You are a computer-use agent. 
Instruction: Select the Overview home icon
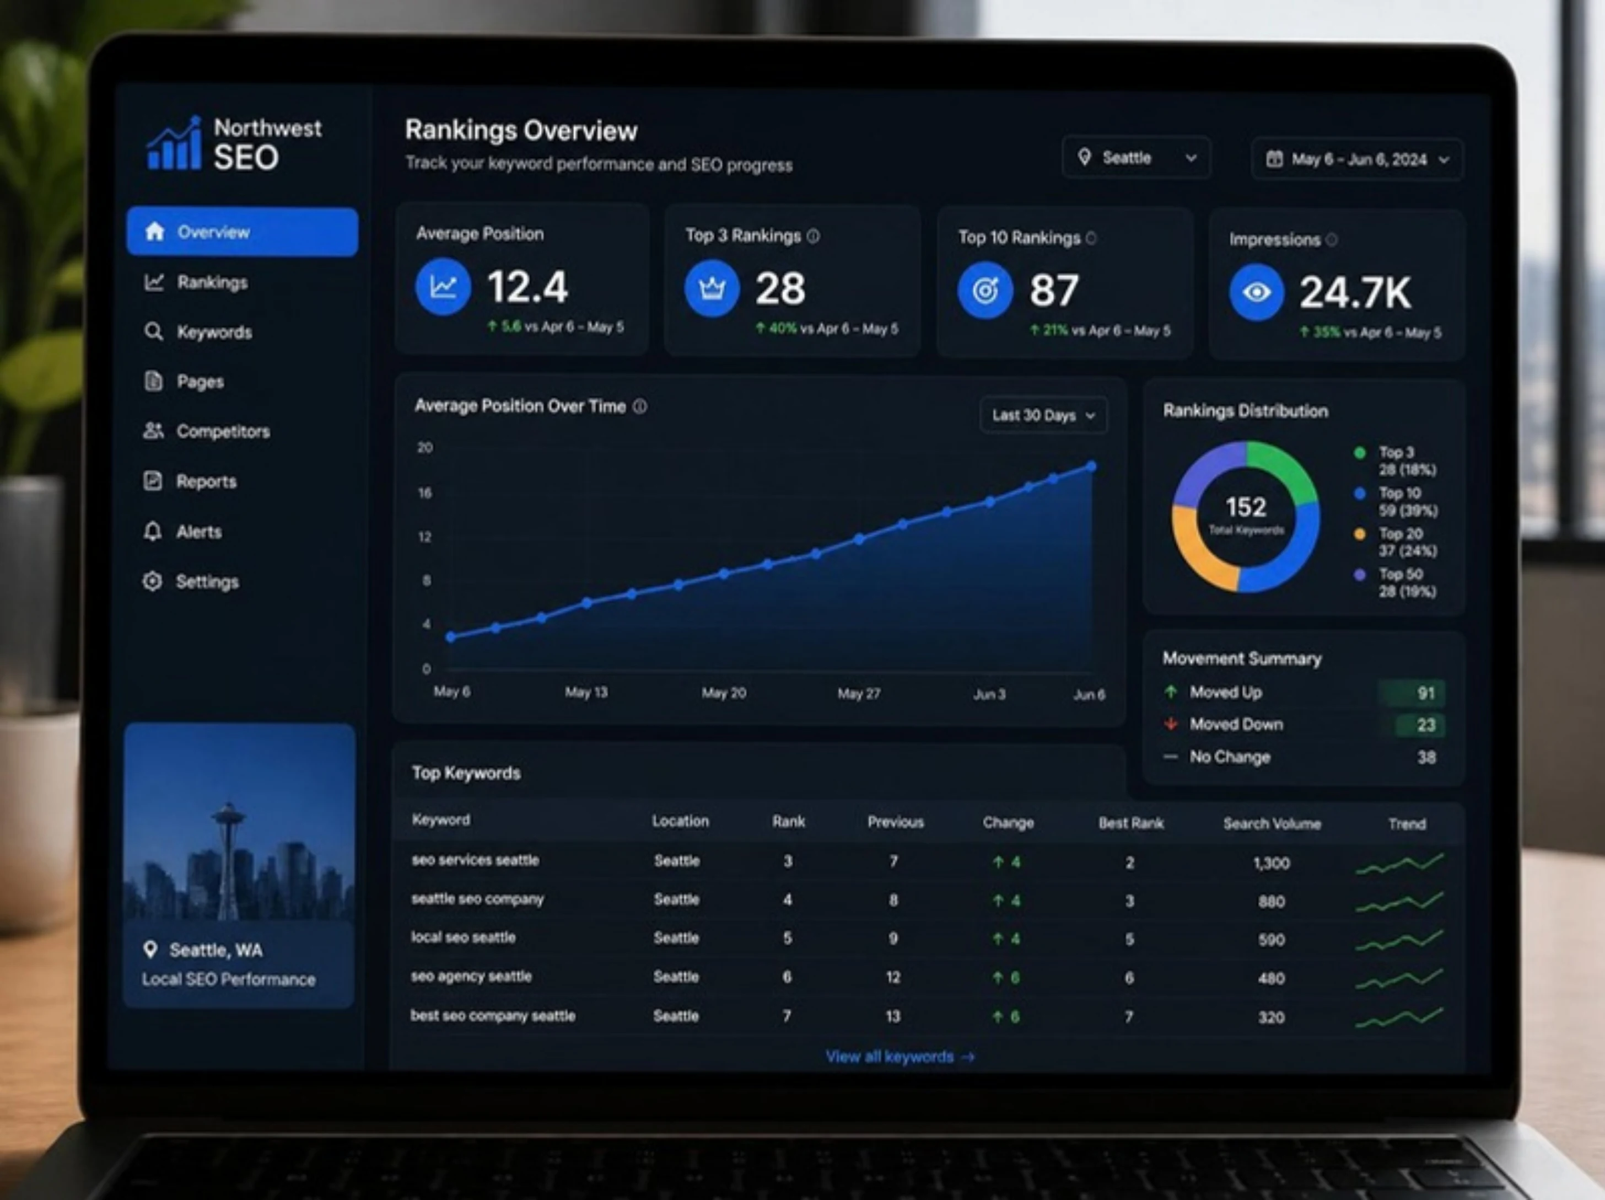pyautogui.click(x=154, y=232)
